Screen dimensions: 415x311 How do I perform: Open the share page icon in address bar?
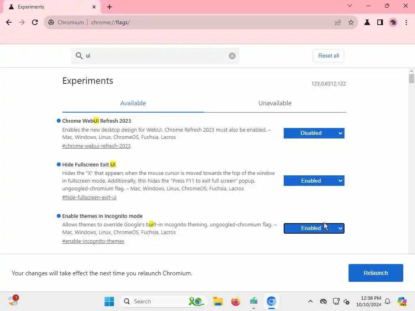pos(338,23)
